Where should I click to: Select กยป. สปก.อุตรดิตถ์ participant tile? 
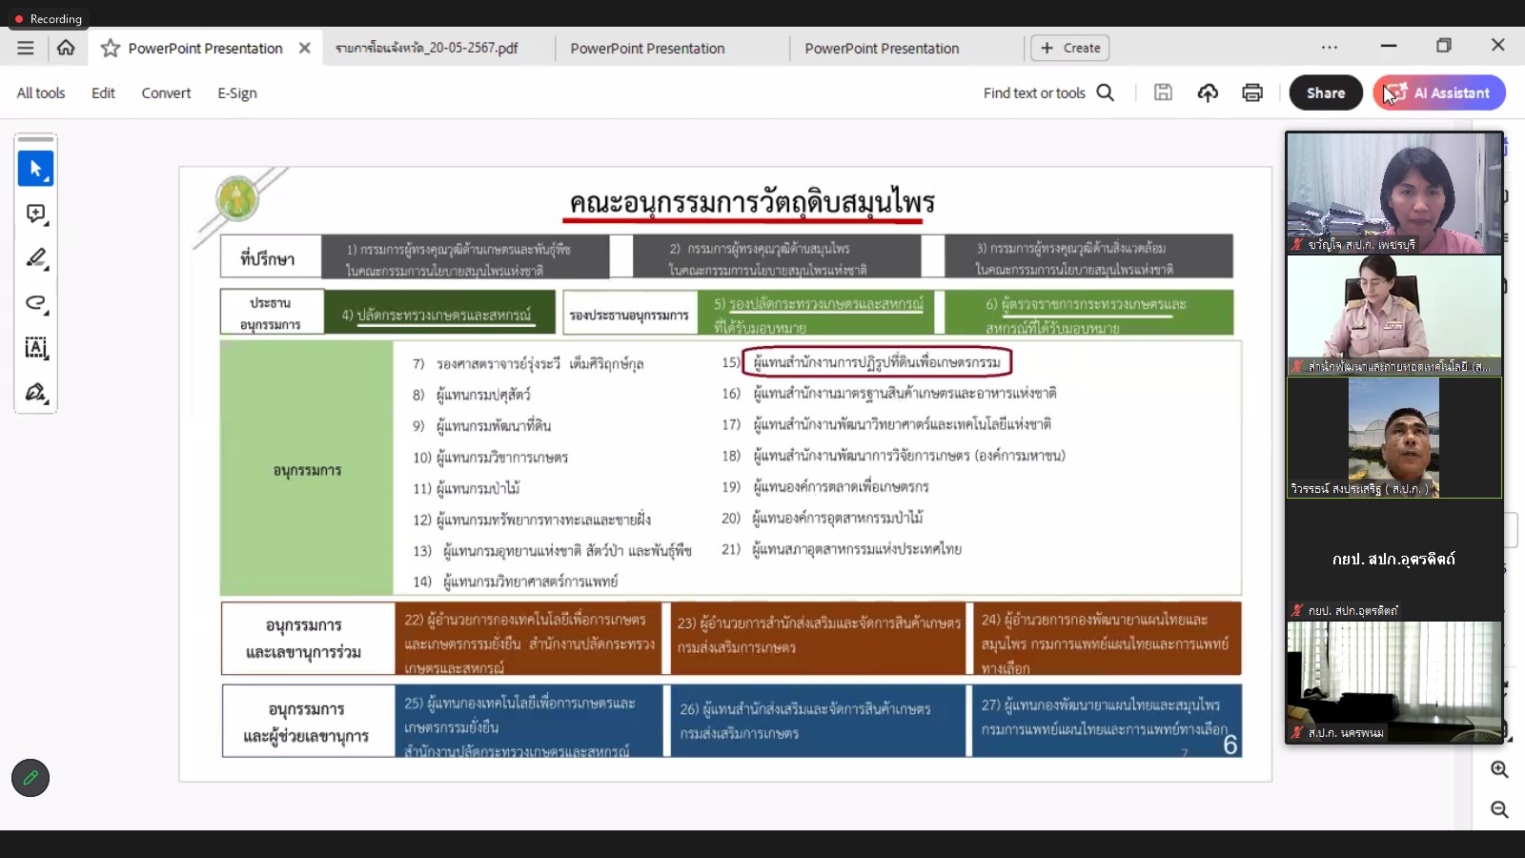pos(1393,560)
